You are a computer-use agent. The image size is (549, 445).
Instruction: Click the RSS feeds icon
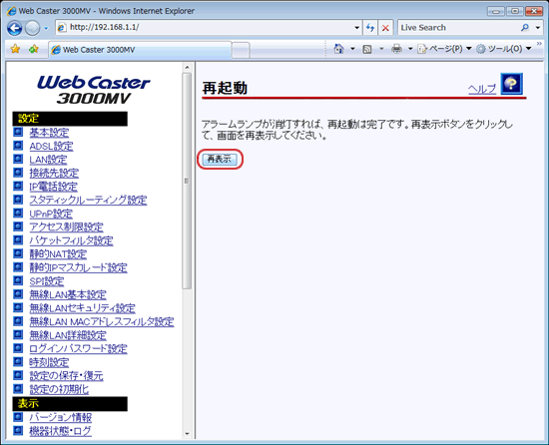[x=367, y=49]
